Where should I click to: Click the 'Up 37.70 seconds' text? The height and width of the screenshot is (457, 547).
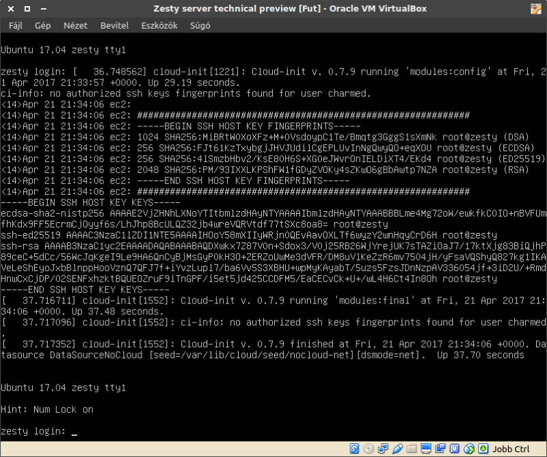[x=481, y=355]
